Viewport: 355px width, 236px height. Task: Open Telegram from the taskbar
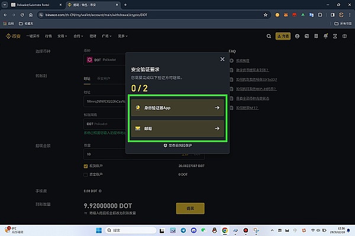(x=183, y=230)
